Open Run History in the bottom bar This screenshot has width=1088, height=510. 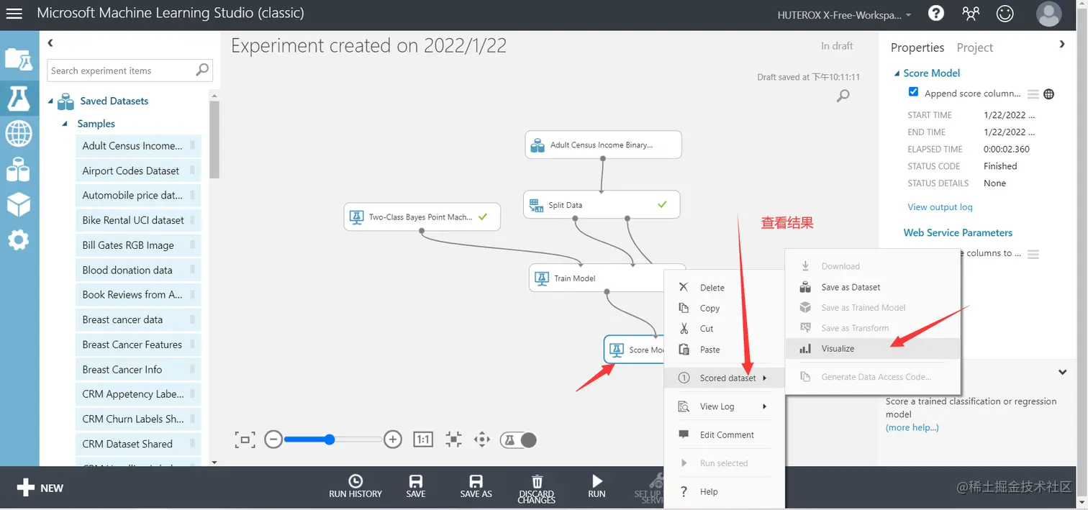coord(355,486)
